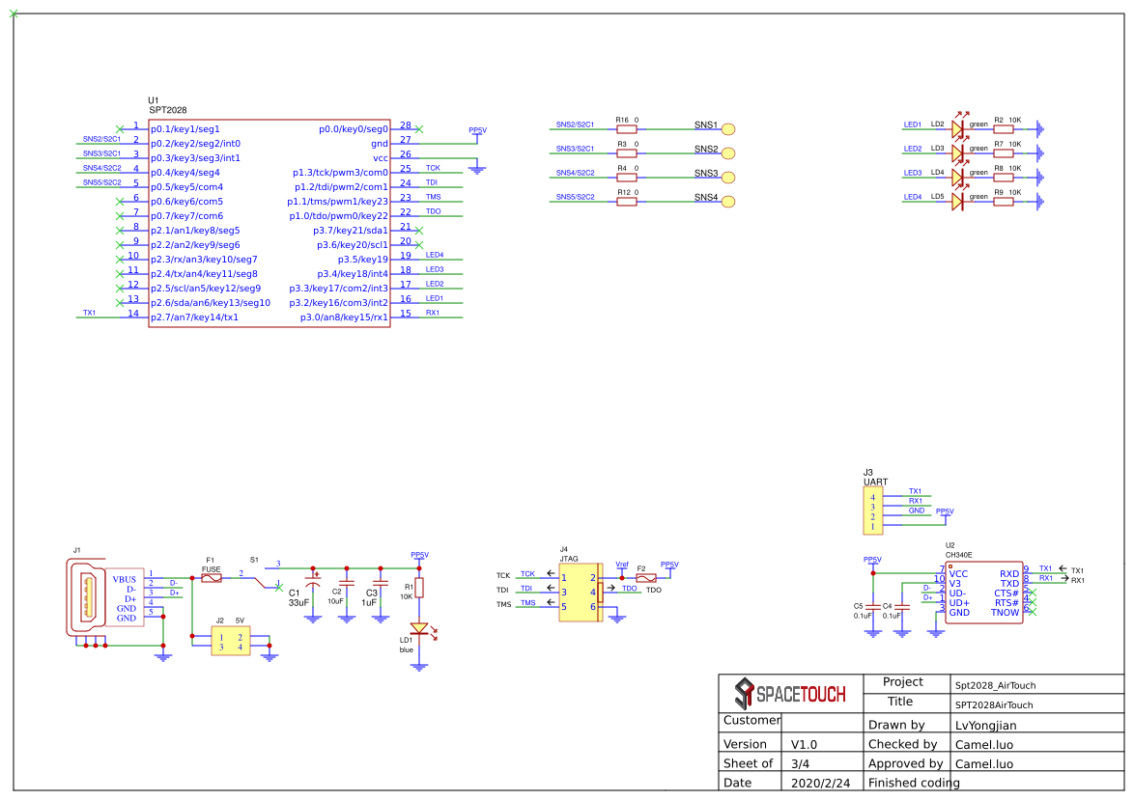This screenshot has width=1134, height=800.
Task: Click the drawn-by name LvYongjian
Action: tap(986, 725)
